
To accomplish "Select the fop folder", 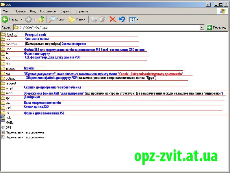I will 5,59.
